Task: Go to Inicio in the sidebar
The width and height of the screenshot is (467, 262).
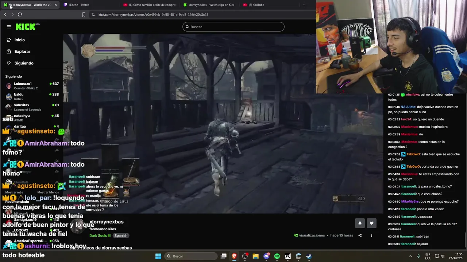Action: [x=20, y=40]
